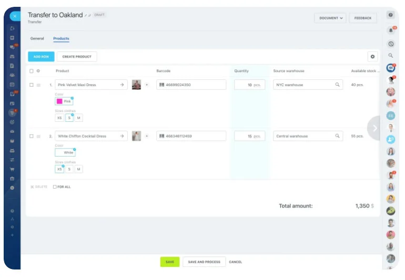Open the DOCUMENT dropdown
405x280 pixels.
pos(330,18)
